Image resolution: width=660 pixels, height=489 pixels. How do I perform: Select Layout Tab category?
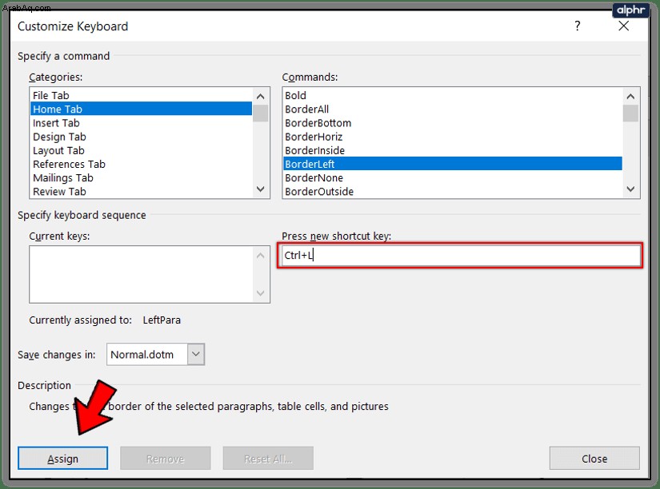point(142,150)
